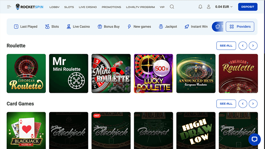Open Promotions page
This screenshot has width=265, height=149.
pos(111,7)
